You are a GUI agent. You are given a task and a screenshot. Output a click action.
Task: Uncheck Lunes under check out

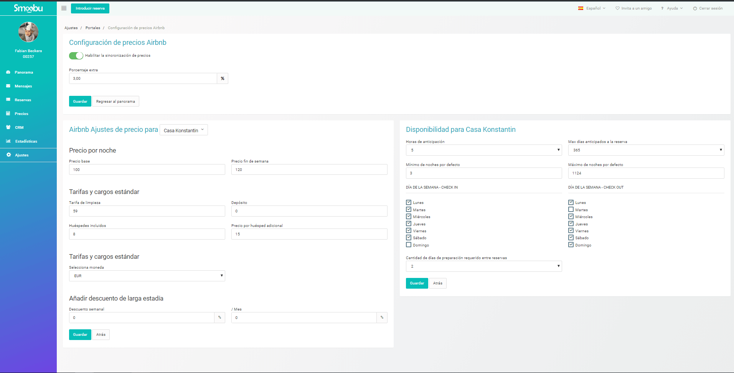(571, 202)
